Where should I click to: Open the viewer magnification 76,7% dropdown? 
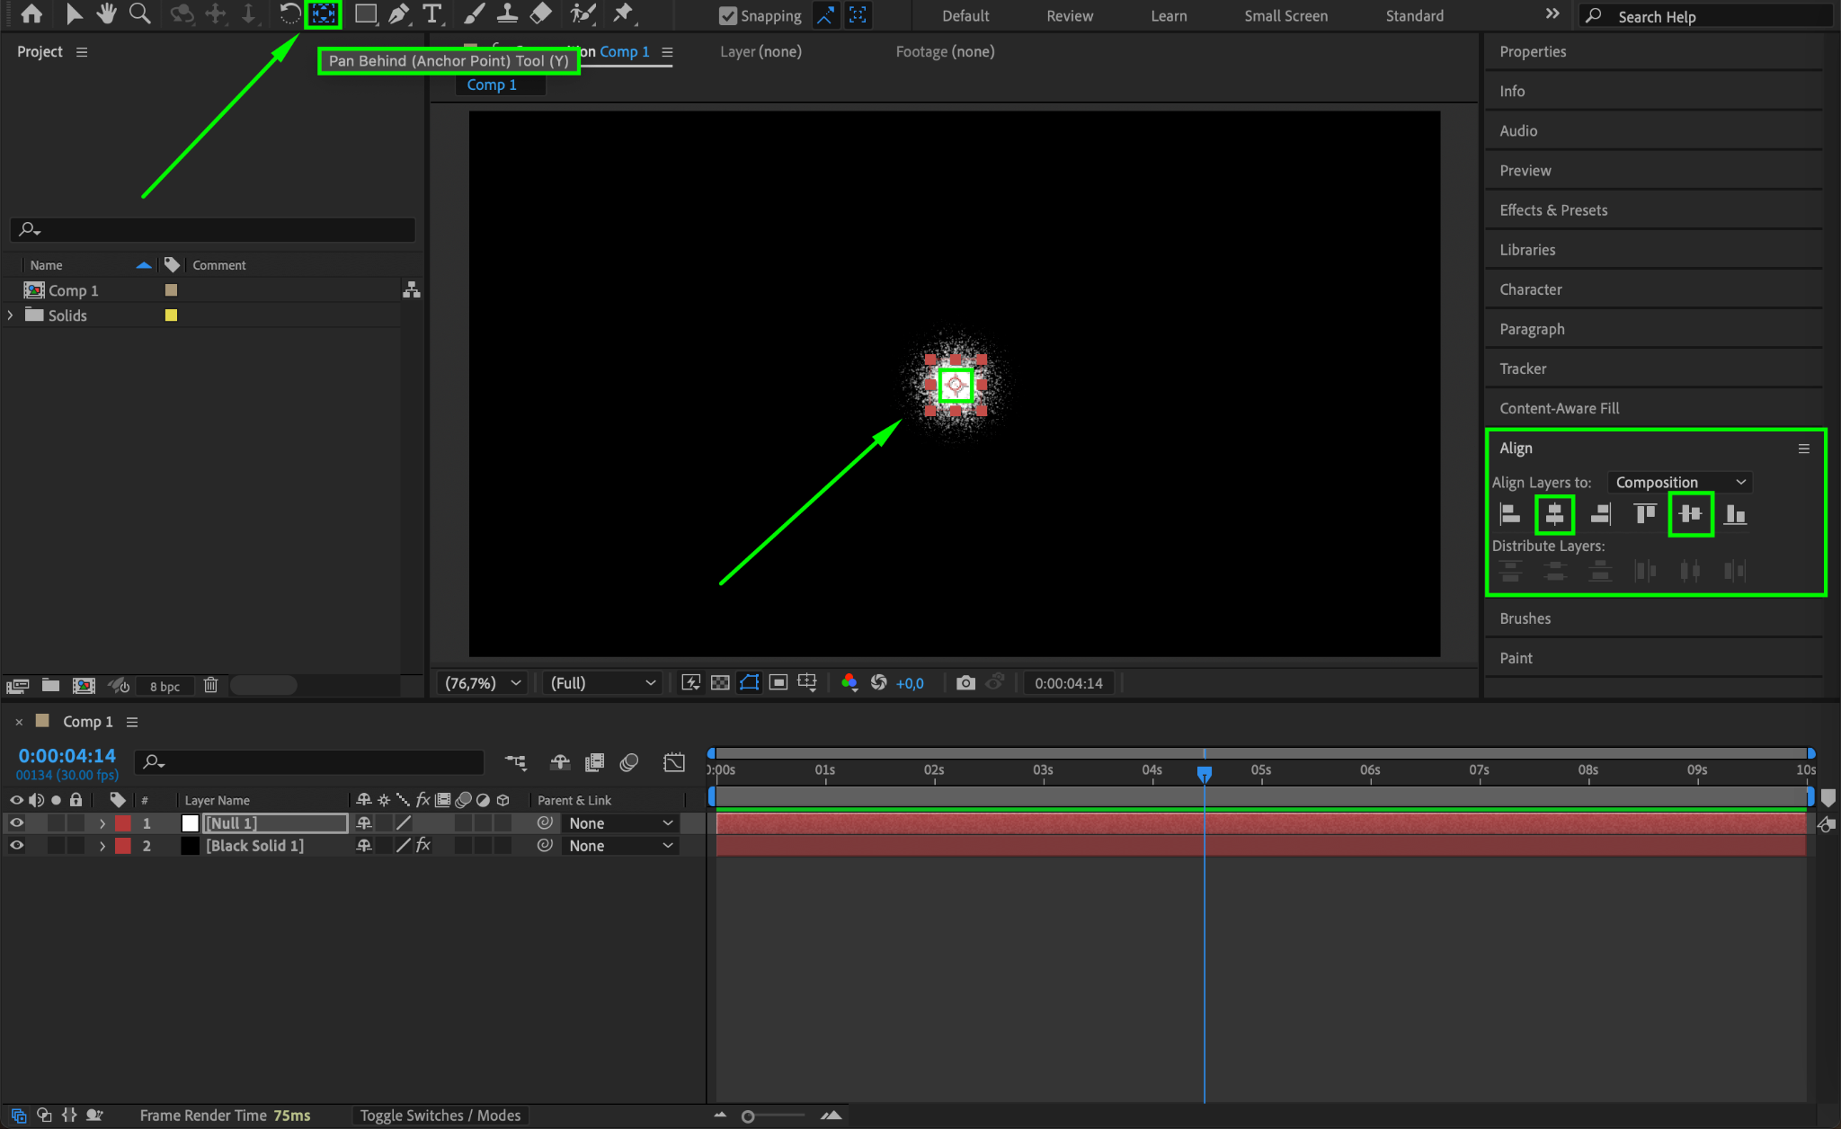pos(483,683)
